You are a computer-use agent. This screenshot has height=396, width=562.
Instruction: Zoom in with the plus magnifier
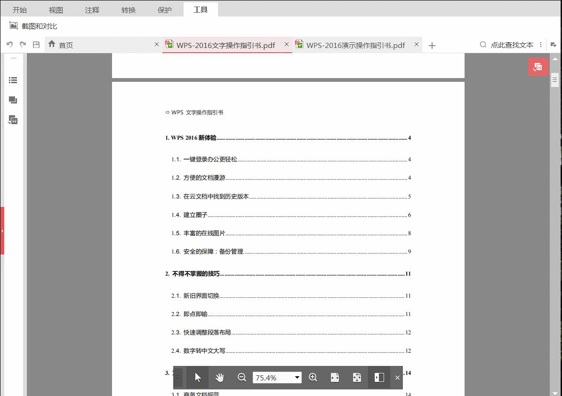point(313,377)
